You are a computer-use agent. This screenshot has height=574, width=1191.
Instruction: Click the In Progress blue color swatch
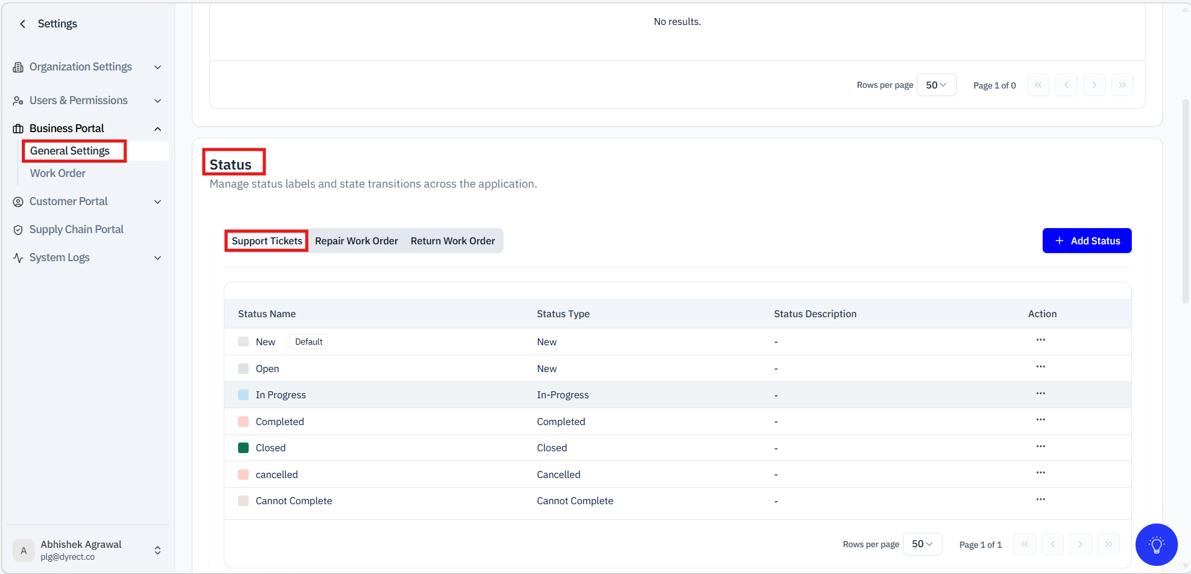[244, 395]
